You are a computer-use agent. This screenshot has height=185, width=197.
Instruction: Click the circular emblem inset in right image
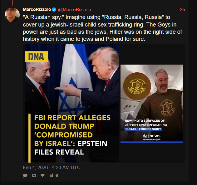(137, 86)
